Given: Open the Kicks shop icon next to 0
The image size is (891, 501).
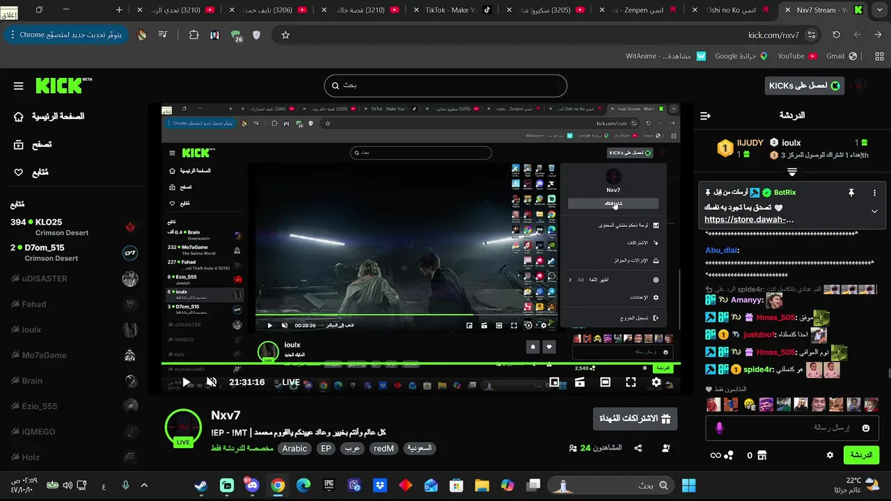Looking at the screenshot, I should click(x=762, y=455).
